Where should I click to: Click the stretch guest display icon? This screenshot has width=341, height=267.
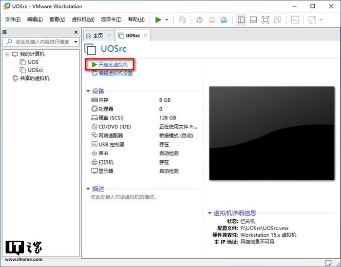coord(312,20)
